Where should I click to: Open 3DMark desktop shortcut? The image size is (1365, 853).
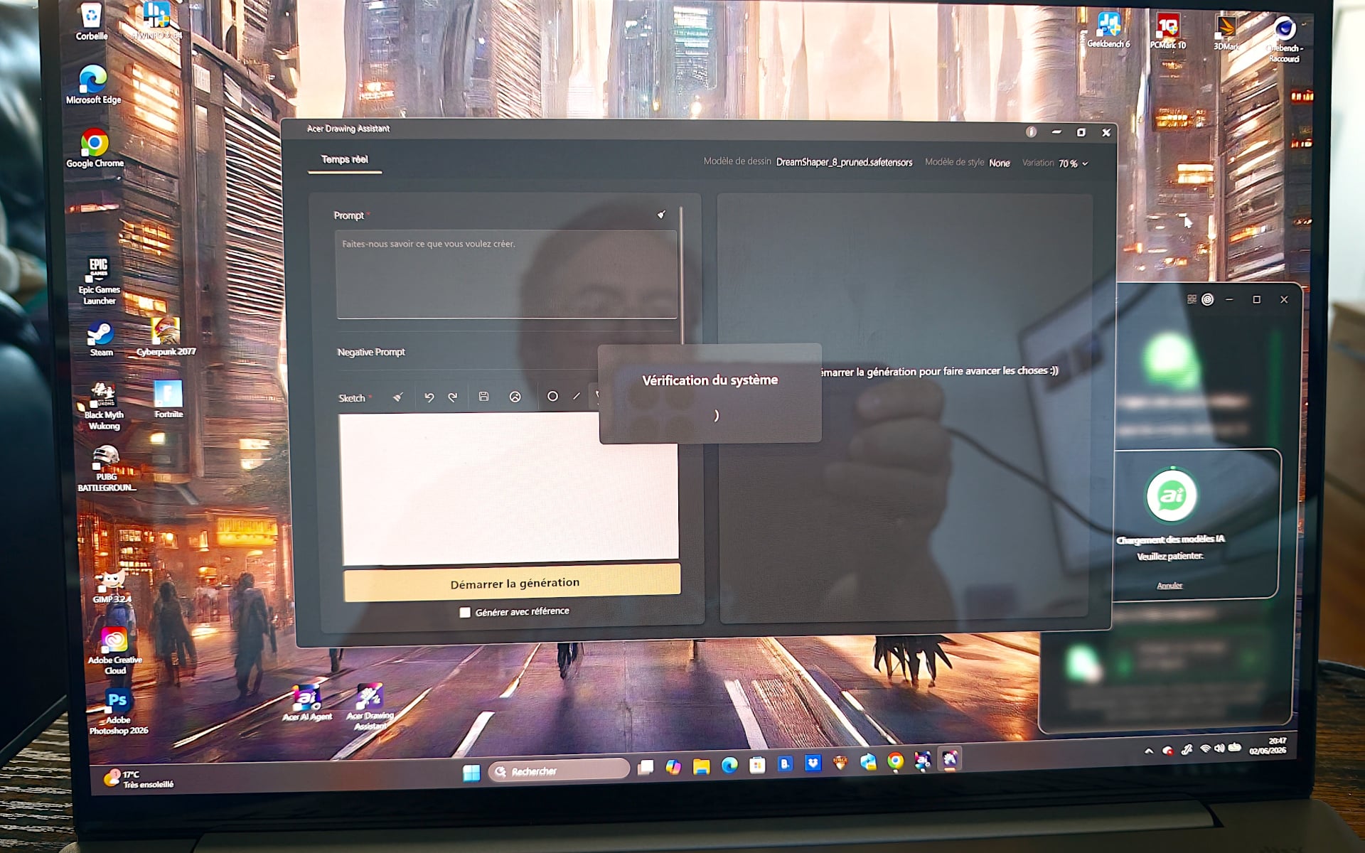tap(1226, 33)
